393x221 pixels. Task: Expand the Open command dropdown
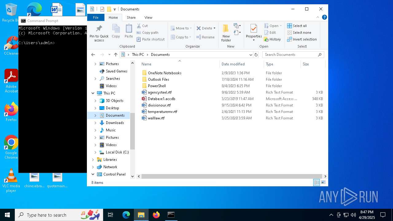pos(281,26)
